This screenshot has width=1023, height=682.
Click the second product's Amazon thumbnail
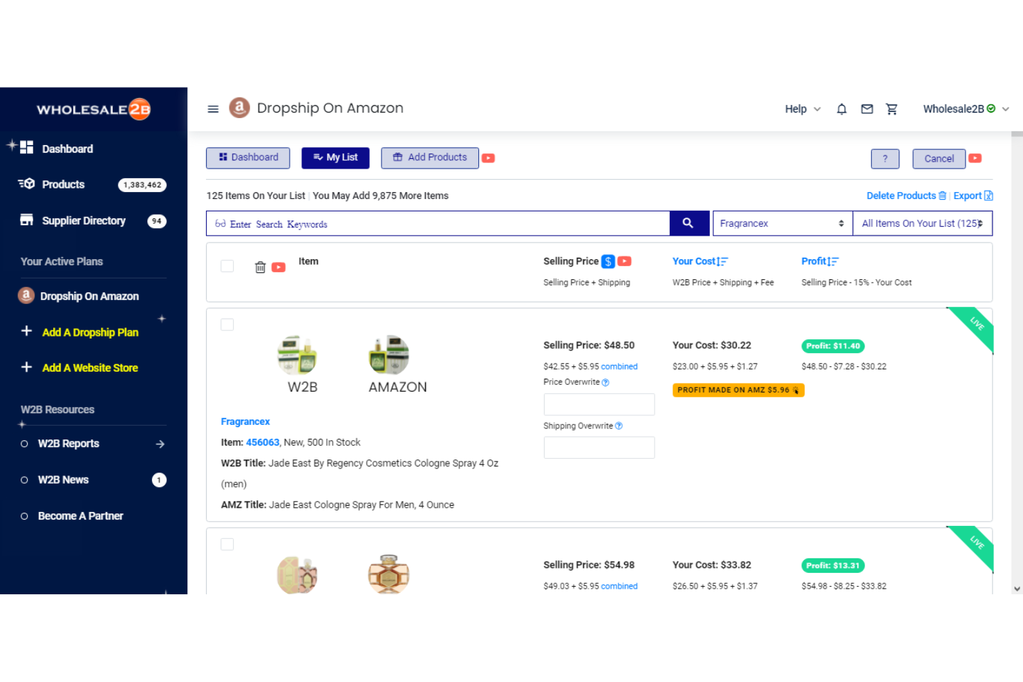click(388, 574)
